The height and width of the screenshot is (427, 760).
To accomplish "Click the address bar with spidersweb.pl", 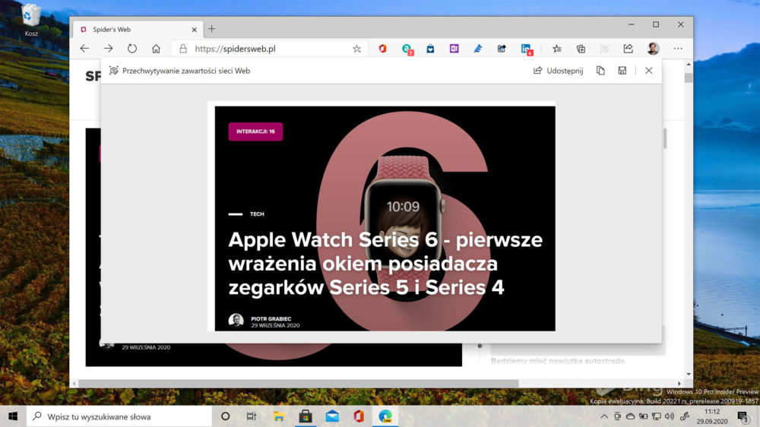I will click(x=269, y=49).
